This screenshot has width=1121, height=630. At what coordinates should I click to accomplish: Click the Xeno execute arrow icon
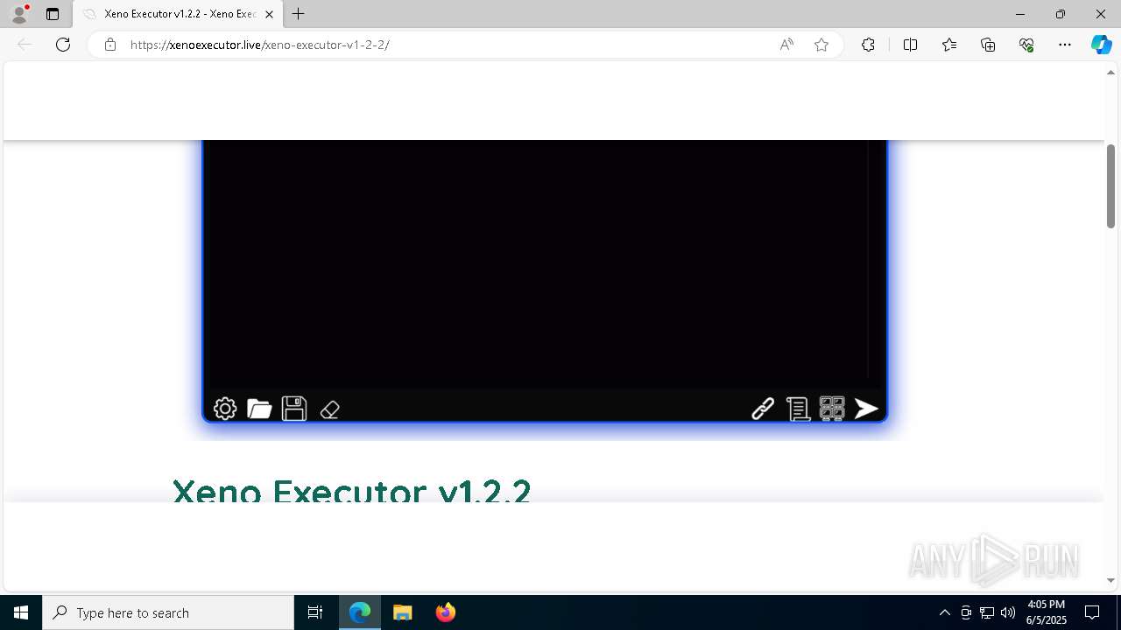(866, 409)
